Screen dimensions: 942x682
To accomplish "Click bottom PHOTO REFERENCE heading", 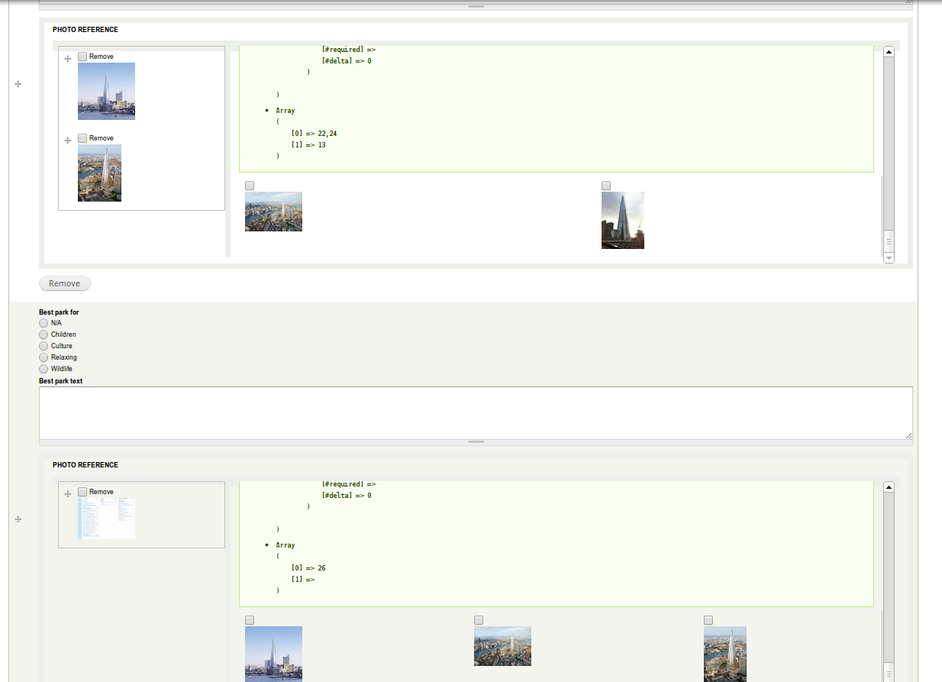I will point(85,465).
